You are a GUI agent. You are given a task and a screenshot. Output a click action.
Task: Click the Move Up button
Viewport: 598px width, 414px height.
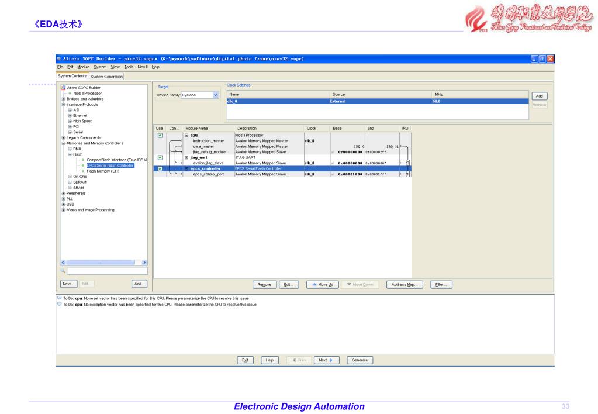point(323,285)
